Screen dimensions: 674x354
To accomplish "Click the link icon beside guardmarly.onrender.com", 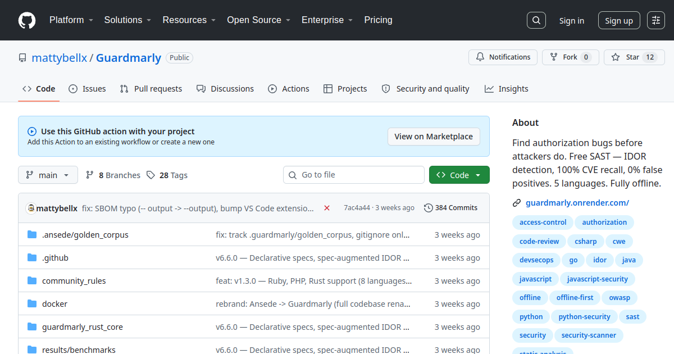I will coord(517,203).
